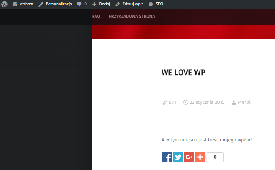Click the Atthost dashboard gauge icon
Image resolution: width=275 pixels, height=170 pixels.
tap(15, 4)
